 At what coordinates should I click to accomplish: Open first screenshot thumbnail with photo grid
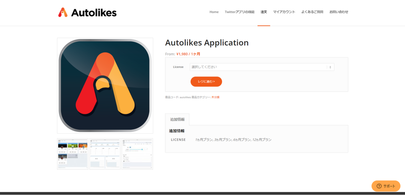73,154
